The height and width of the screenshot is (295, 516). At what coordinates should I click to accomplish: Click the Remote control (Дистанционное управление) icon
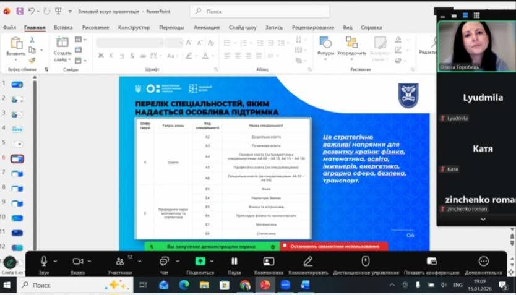[365, 261]
